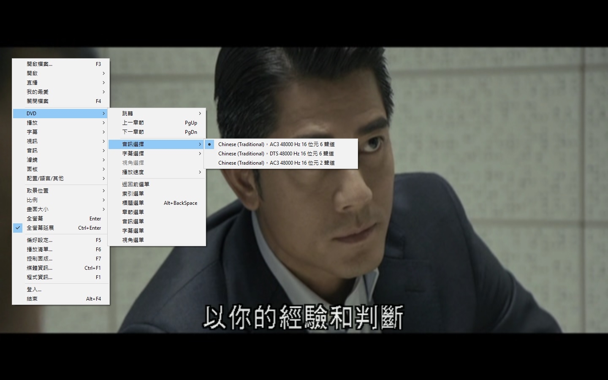Open 偏好設定... preferences

pos(61,240)
